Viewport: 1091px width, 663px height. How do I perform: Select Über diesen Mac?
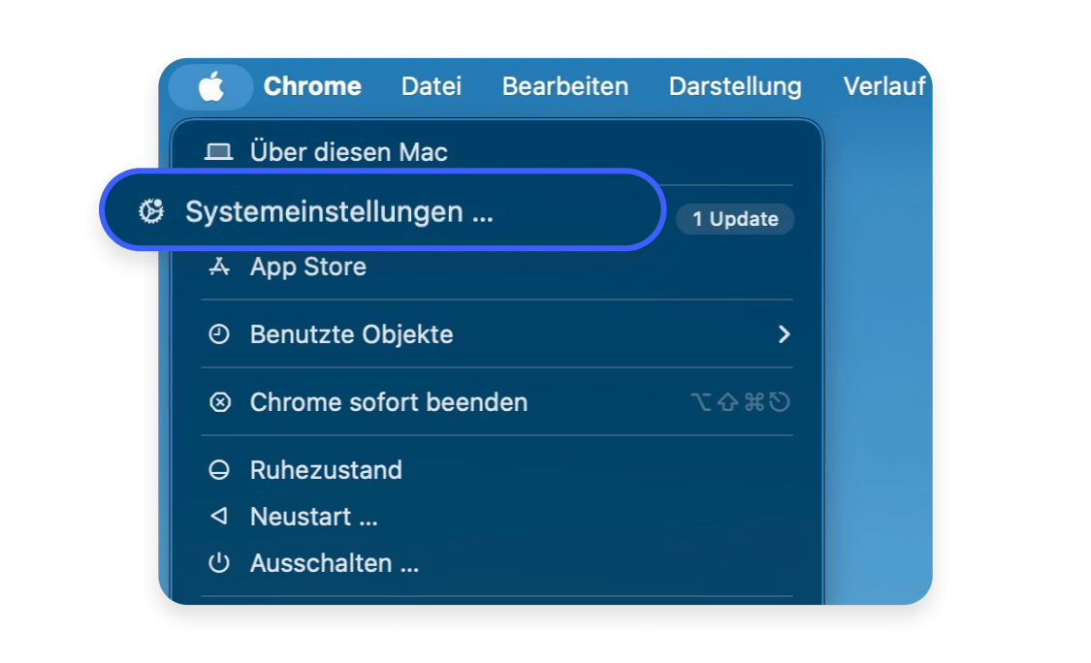pos(349,152)
